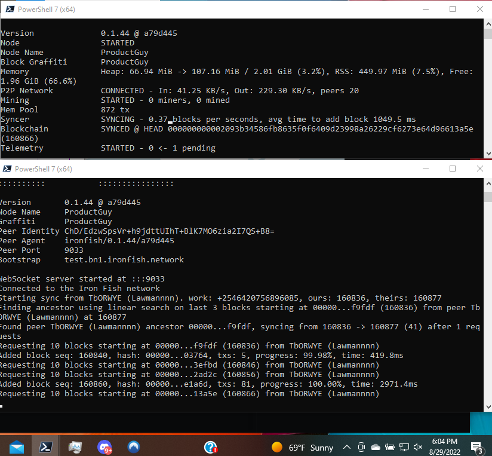Open the browser icon showing 9+ badge
The width and height of the screenshot is (492, 456).
tap(104, 446)
